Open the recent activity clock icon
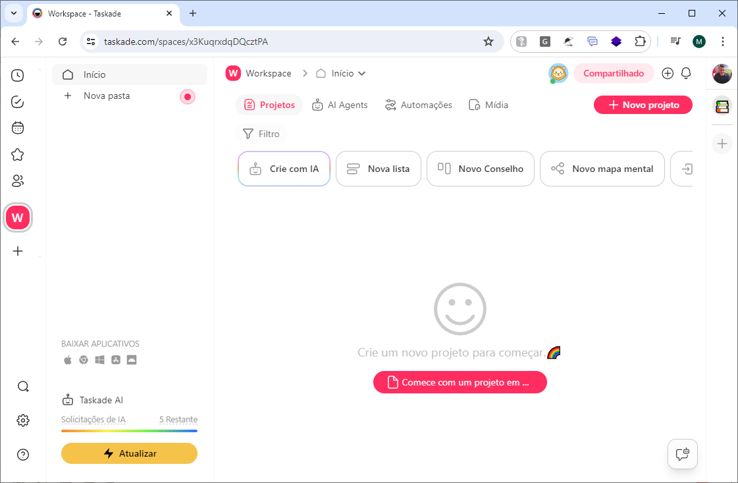This screenshot has width=738, height=483. [x=17, y=75]
